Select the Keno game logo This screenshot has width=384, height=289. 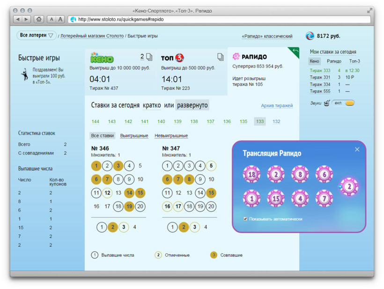(102, 58)
